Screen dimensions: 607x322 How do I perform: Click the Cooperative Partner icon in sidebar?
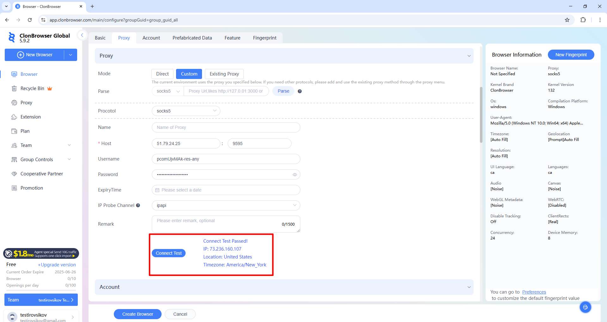point(14,174)
